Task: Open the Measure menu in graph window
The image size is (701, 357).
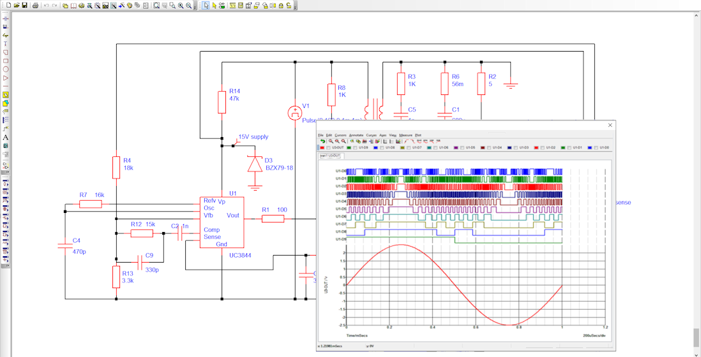Action: [406, 135]
